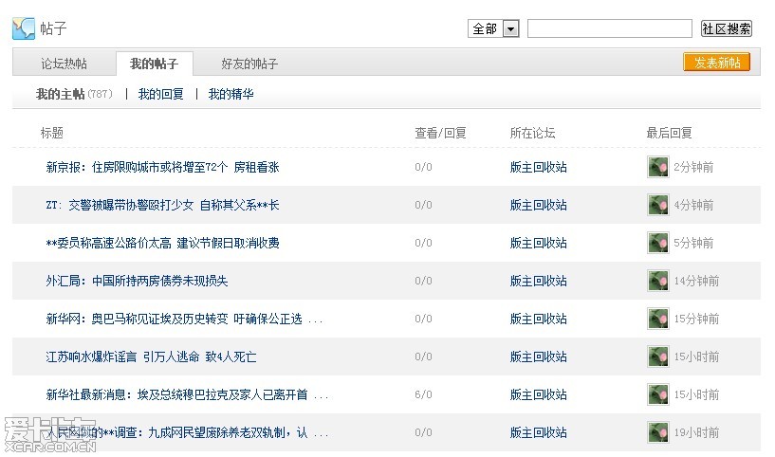The width and height of the screenshot is (775, 457).
Task: Switch to the 论坛热帖 tab
Action: pos(64,64)
